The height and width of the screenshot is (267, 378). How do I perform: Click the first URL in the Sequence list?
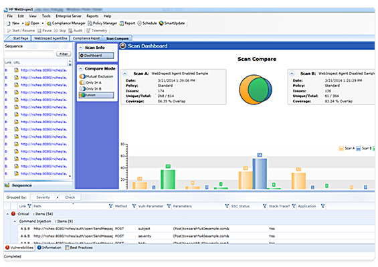(x=43, y=70)
